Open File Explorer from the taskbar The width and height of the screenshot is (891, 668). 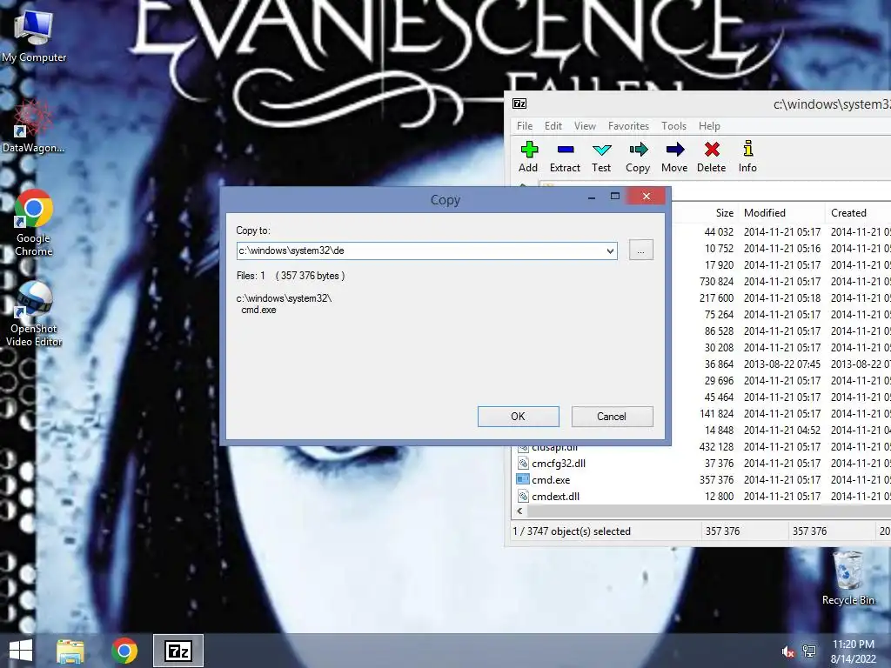pos(70,651)
